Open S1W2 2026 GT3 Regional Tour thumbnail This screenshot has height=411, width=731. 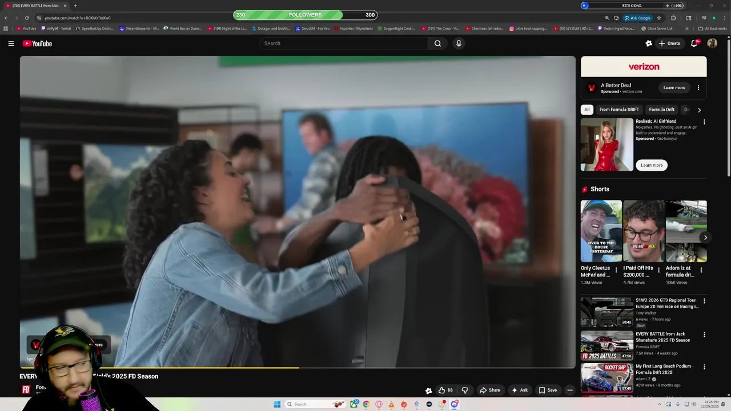click(607, 312)
